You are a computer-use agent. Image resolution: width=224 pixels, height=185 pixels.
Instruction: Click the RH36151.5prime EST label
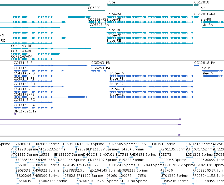pos(143,155)
